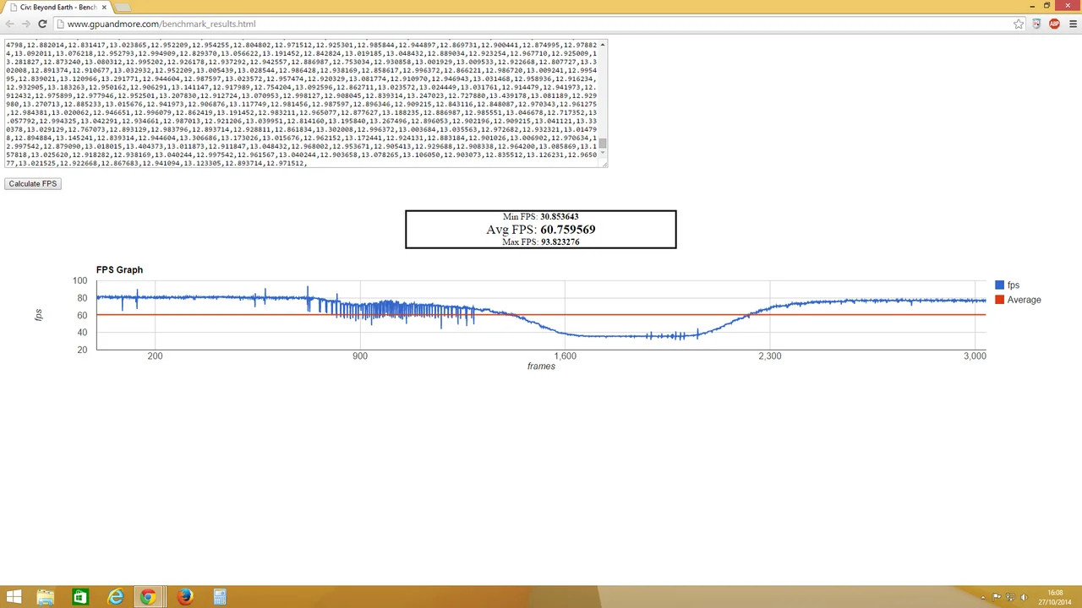
Task: Switch to Google Chrome in the taskbar
Action: click(148, 598)
